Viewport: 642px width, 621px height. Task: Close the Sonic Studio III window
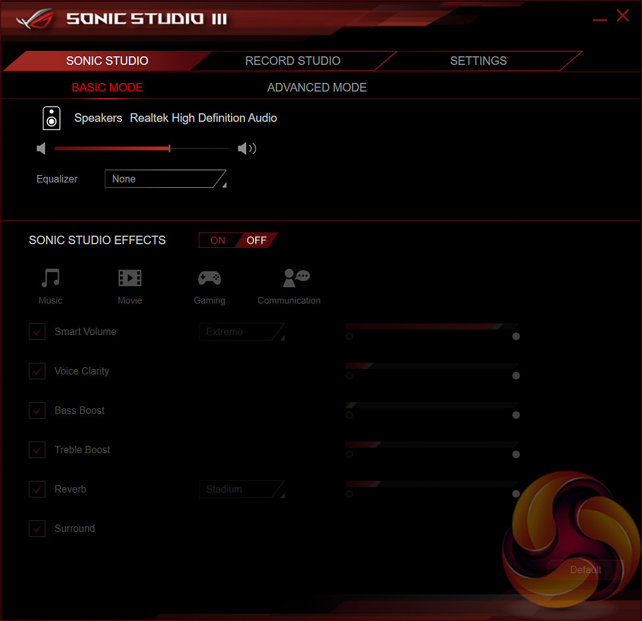click(x=623, y=16)
